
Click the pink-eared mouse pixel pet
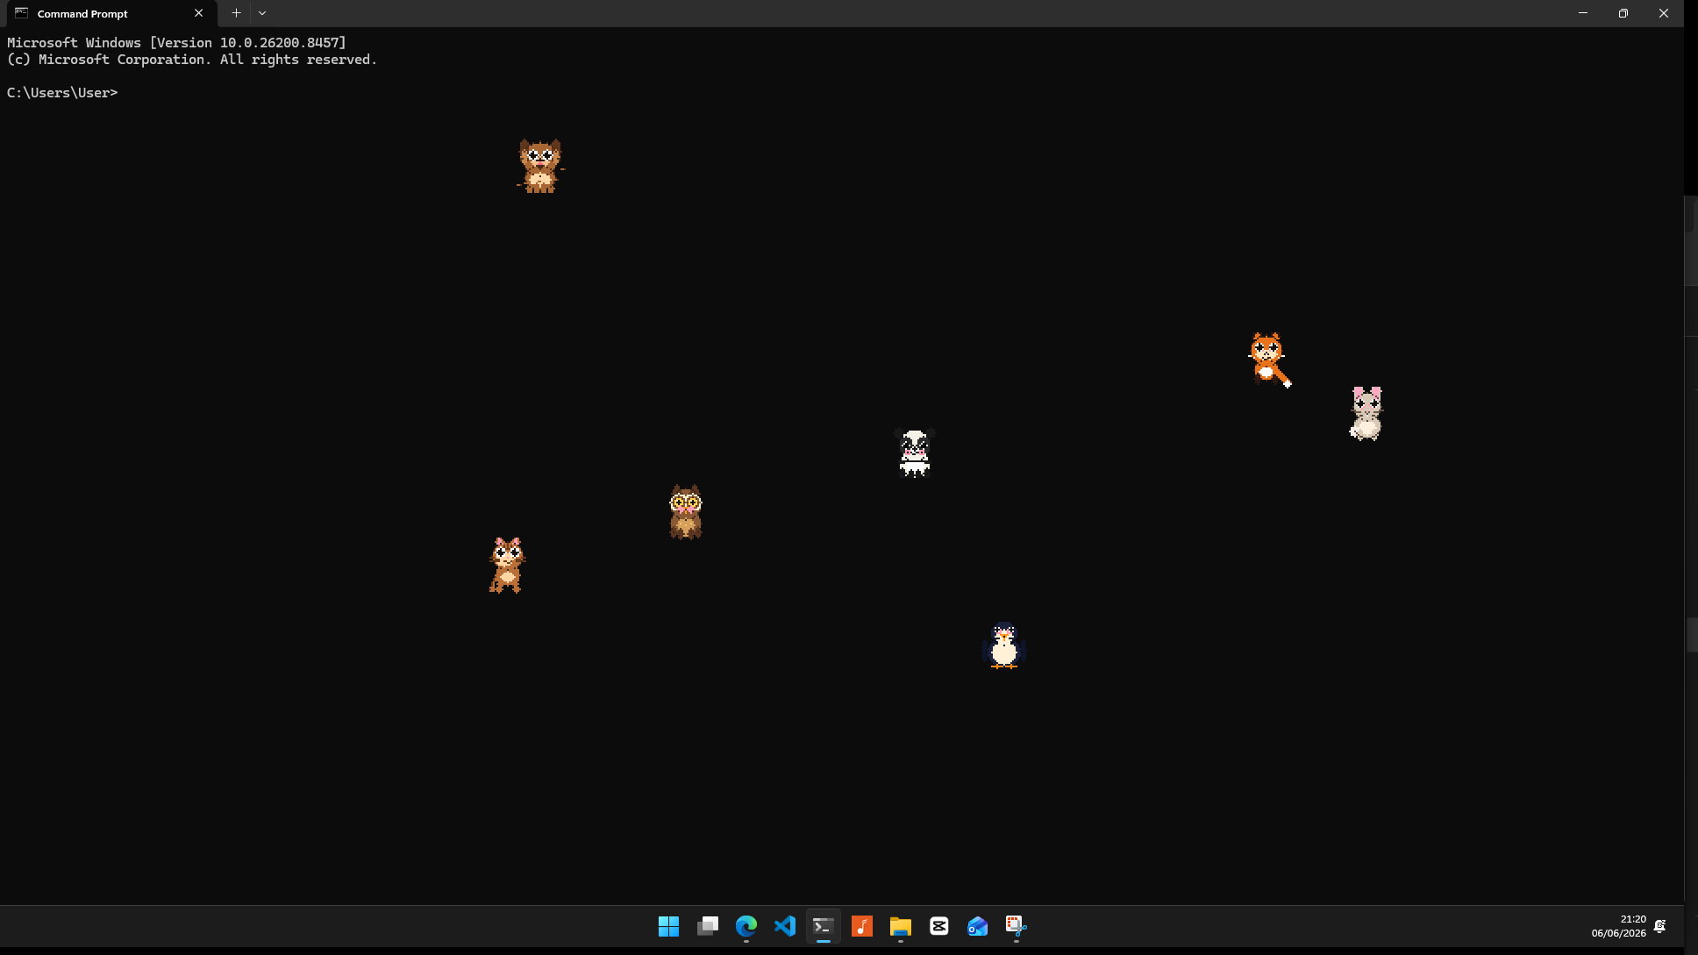[1366, 413]
